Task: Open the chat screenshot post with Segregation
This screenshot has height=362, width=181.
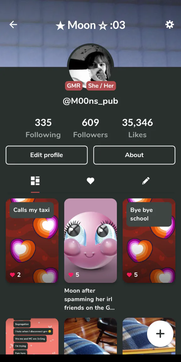Action: pyautogui.click(x=32, y=336)
